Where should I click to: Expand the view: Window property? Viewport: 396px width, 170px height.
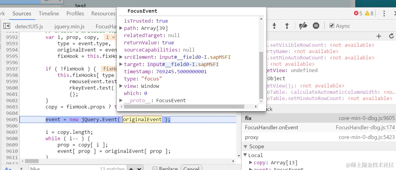(121, 86)
